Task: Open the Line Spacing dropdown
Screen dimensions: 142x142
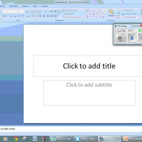Action: 60,12
